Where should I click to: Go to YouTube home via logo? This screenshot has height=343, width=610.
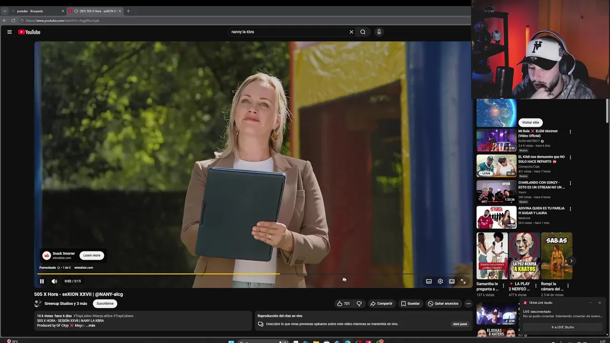(x=29, y=32)
